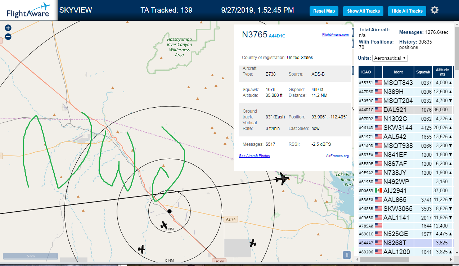Select the DAL921 row in table
The image size is (459, 266).
pyautogui.click(x=405, y=110)
